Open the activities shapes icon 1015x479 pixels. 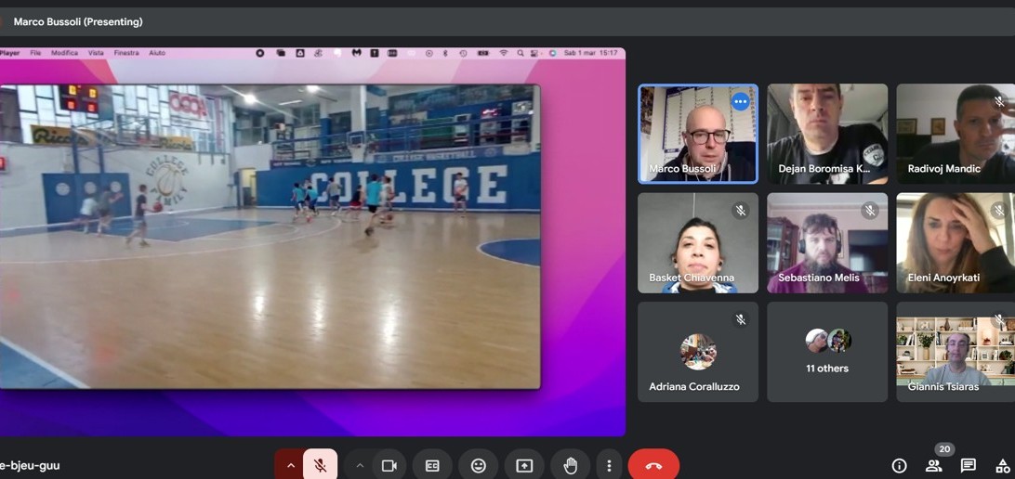coord(1003,465)
